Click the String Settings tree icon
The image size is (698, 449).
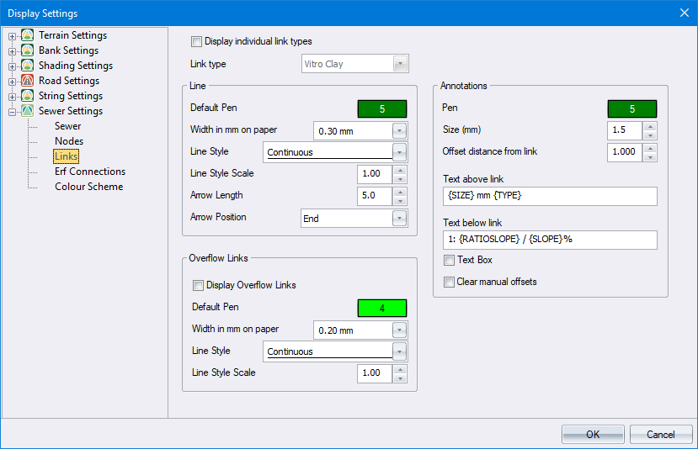point(28,96)
